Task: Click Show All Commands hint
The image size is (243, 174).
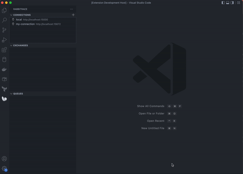Action: click(x=151, y=106)
